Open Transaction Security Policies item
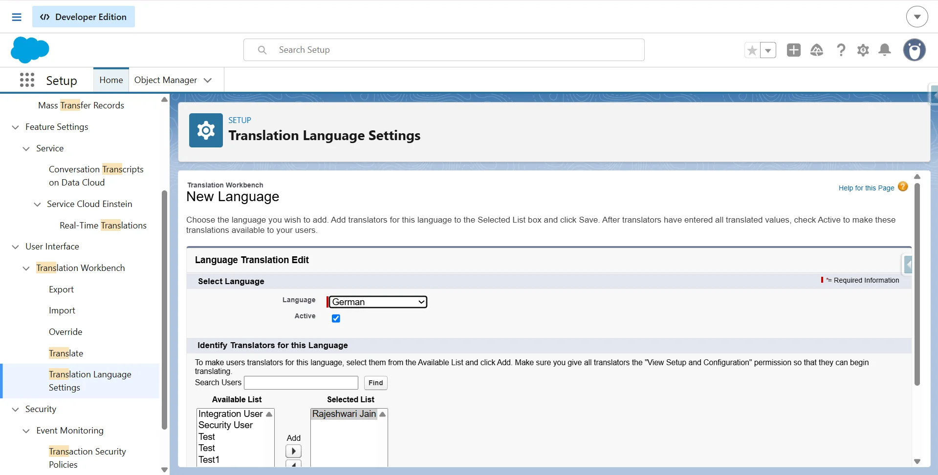This screenshot has height=475, width=938. point(87,458)
